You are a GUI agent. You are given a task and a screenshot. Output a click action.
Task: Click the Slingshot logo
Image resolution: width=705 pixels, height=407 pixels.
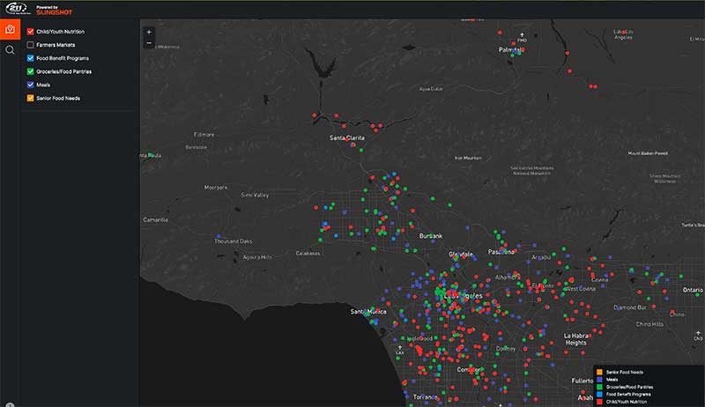click(x=54, y=11)
